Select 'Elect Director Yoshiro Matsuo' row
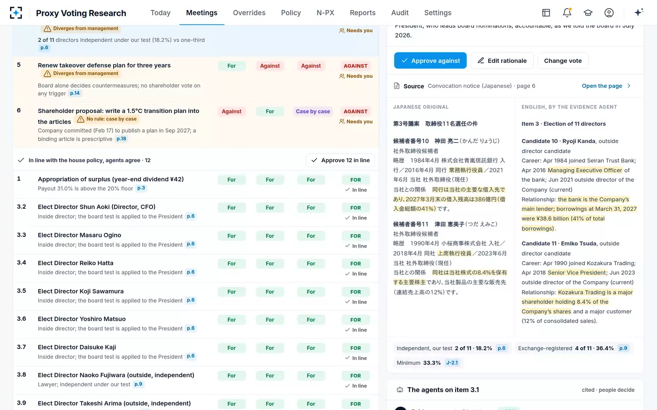 point(196,324)
